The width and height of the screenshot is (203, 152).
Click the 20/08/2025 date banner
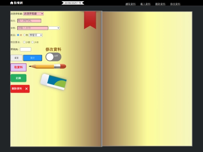click(x=73, y=3)
